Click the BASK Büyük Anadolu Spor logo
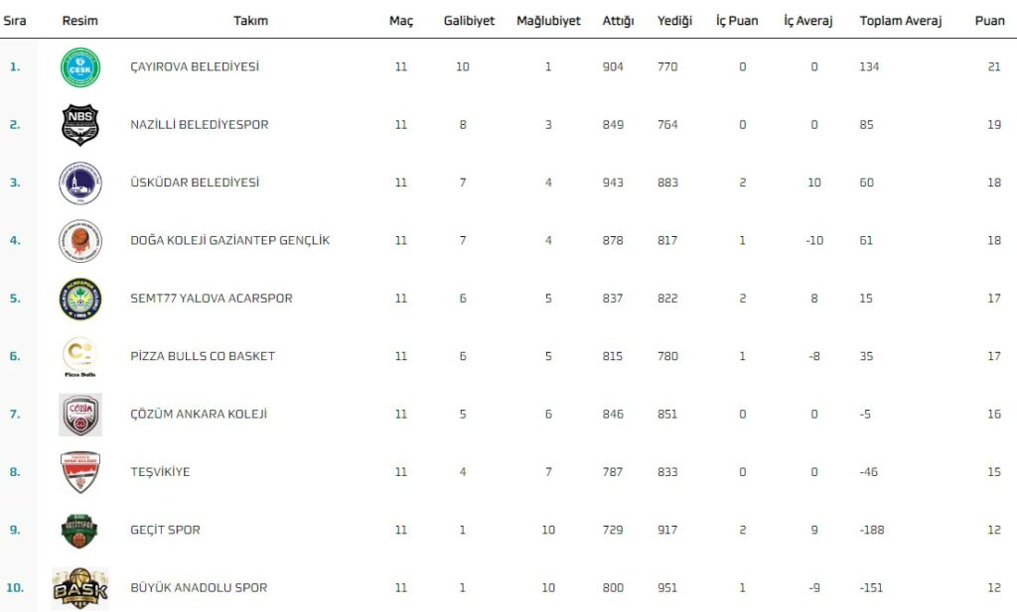This screenshot has width=1017, height=612. click(80, 588)
